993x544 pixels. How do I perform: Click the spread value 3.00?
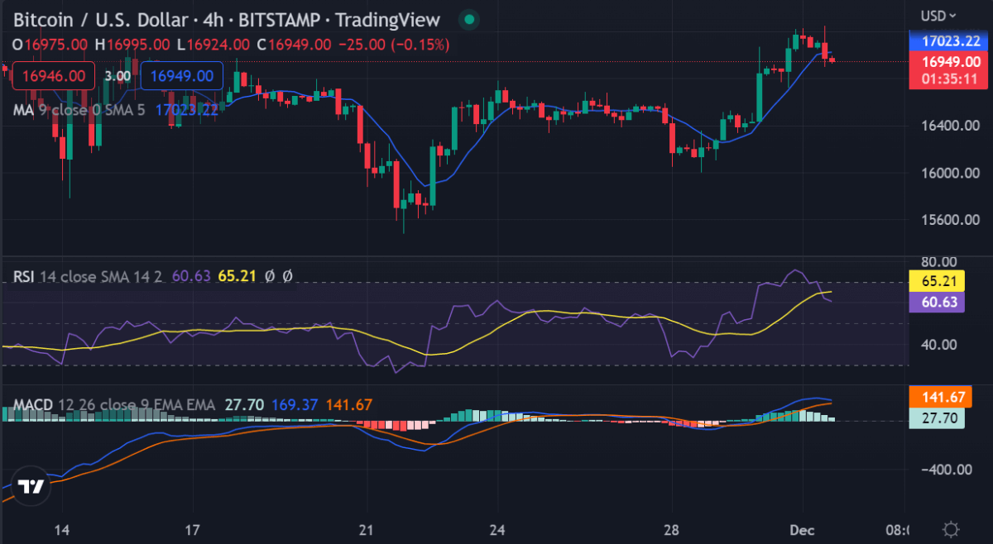click(x=118, y=76)
